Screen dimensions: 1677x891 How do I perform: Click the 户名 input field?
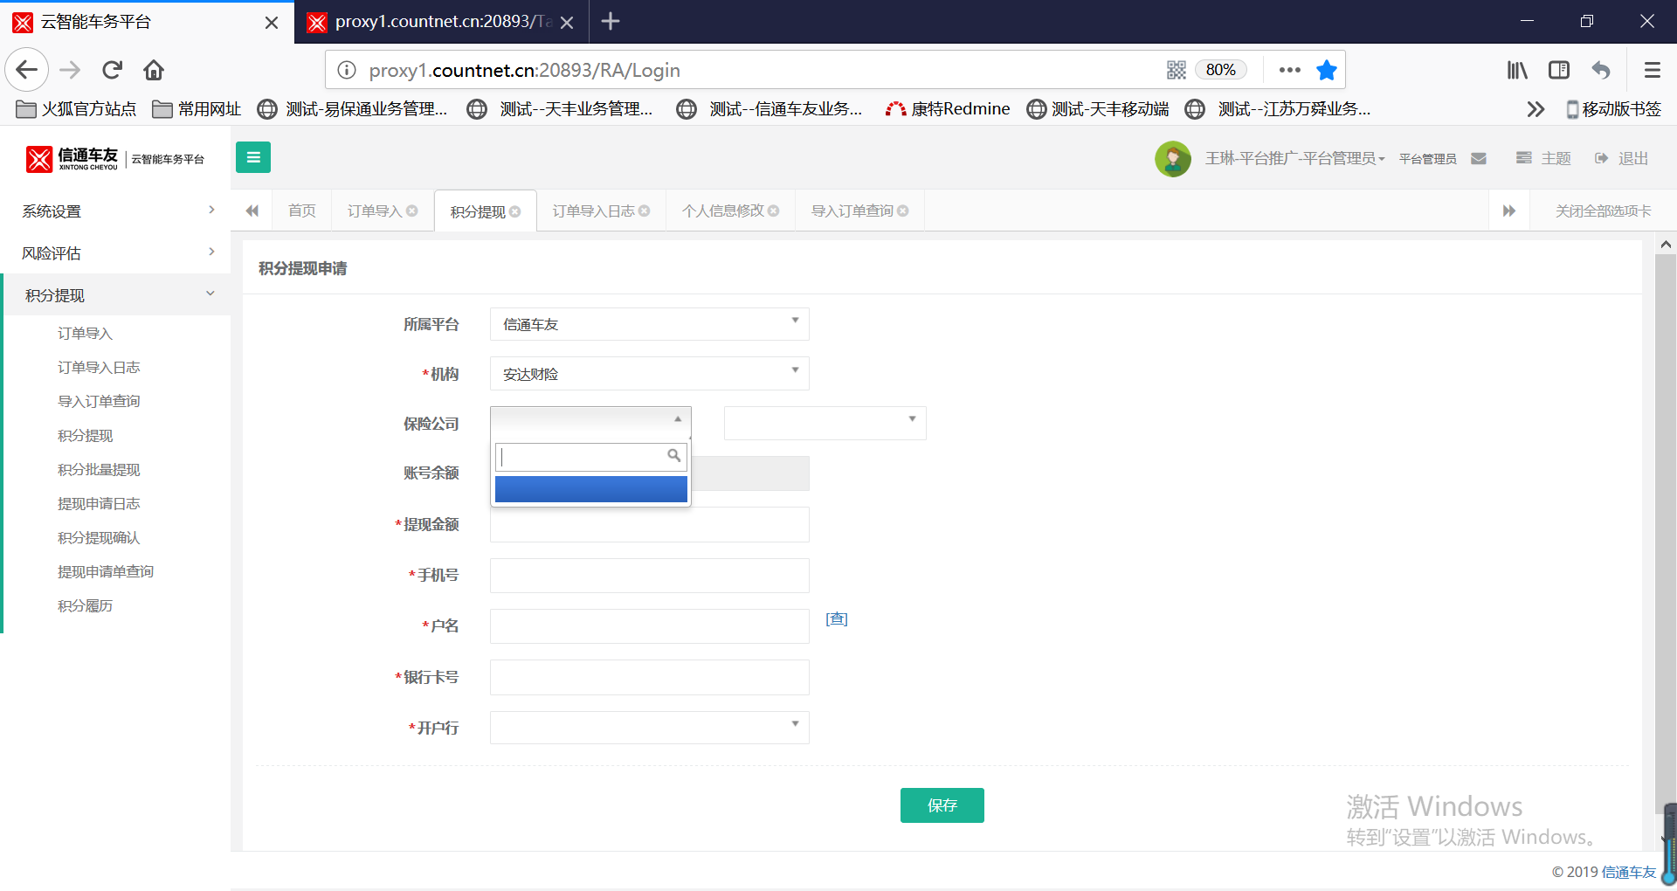tap(649, 626)
